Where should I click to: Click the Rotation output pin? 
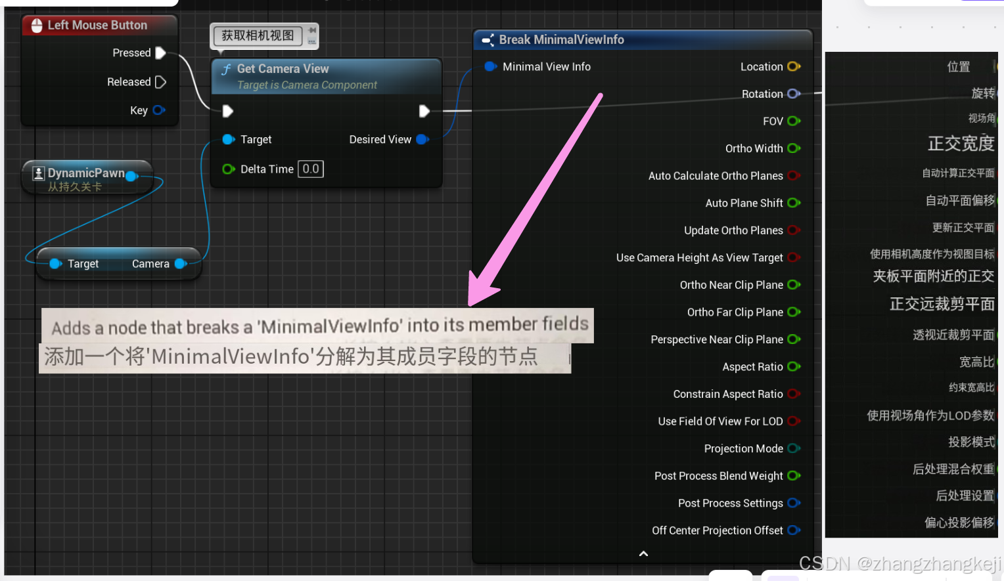click(x=794, y=94)
